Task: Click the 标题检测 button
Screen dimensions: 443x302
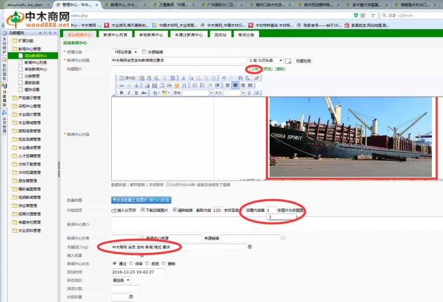Action: pos(303,61)
